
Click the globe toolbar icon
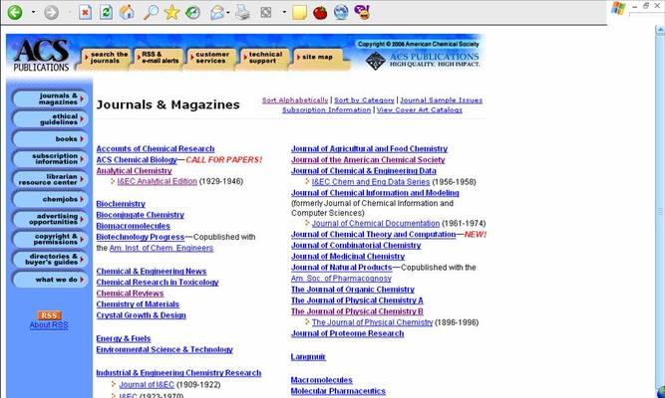click(341, 12)
